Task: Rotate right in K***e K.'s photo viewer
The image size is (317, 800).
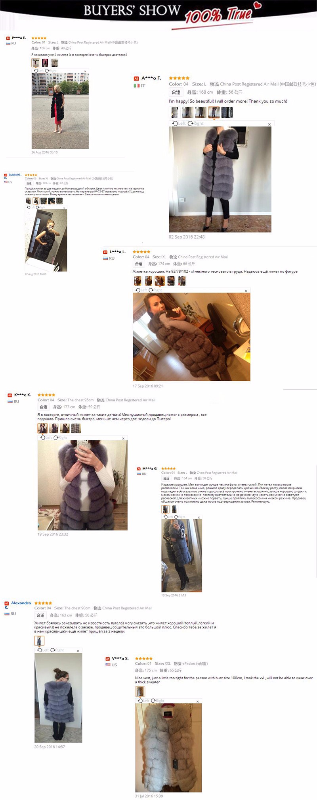Action: (61, 438)
